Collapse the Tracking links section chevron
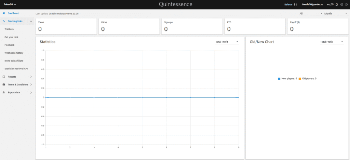 [x=31, y=21]
